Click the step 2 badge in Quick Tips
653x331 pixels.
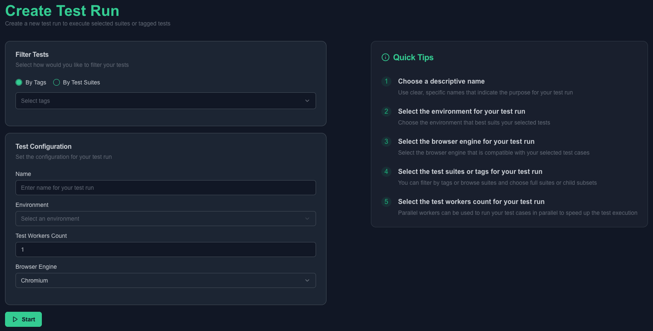click(386, 112)
